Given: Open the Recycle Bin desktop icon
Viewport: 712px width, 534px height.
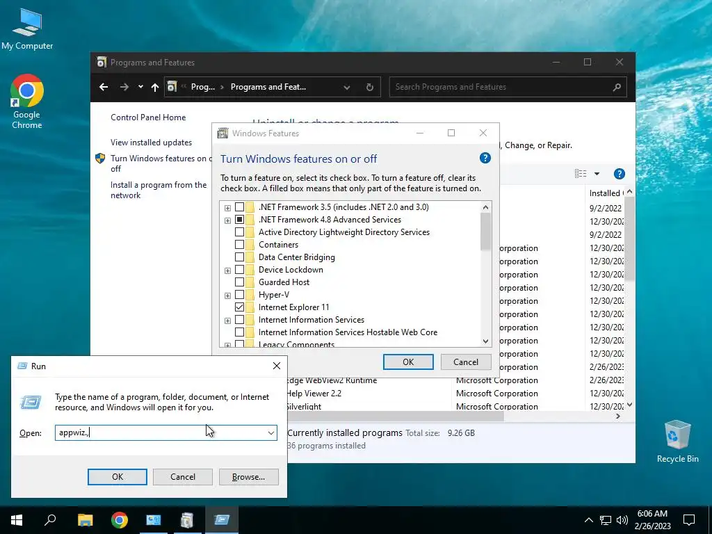Looking at the screenshot, I should [677, 441].
